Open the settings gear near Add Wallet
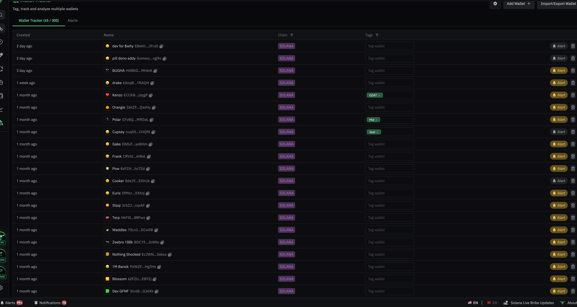 tap(495, 4)
